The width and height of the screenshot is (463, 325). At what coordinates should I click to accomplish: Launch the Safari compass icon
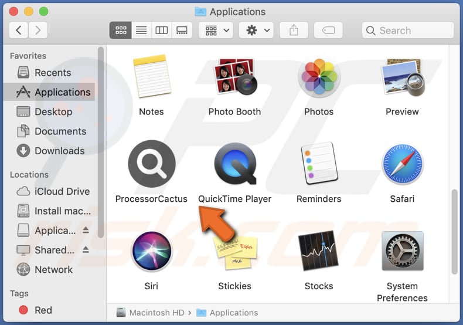point(403,164)
